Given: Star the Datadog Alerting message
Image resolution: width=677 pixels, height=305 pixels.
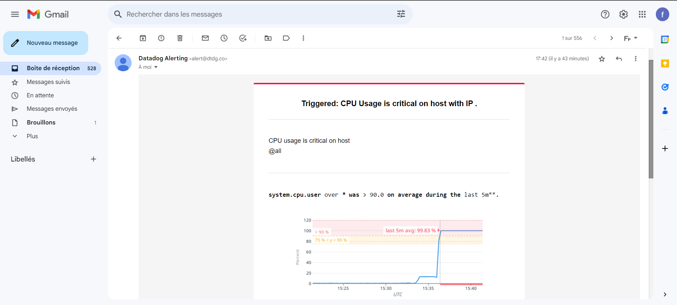Looking at the screenshot, I should click(602, 59).
